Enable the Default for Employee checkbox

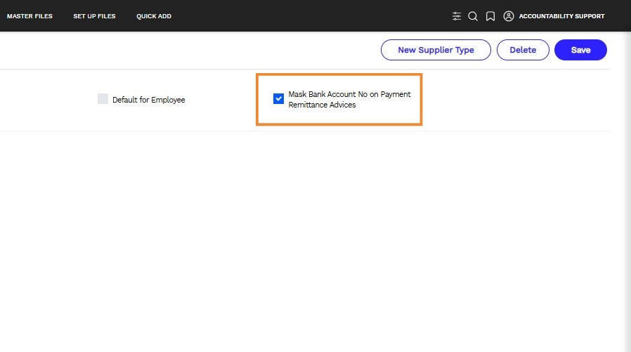coord(103,99)
